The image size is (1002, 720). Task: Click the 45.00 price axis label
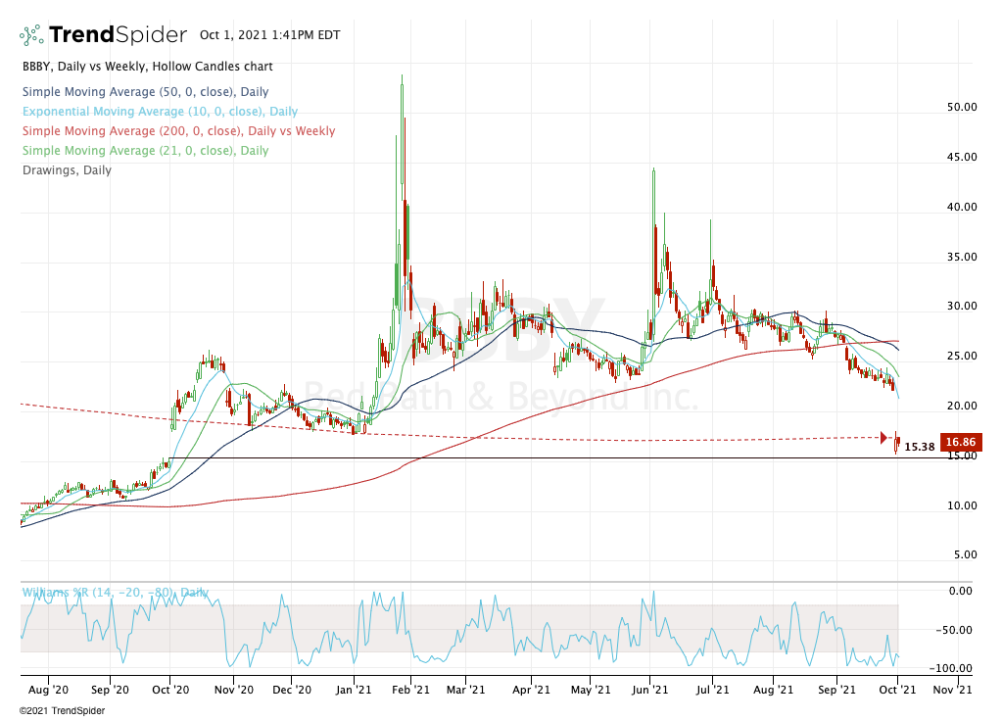962,157
